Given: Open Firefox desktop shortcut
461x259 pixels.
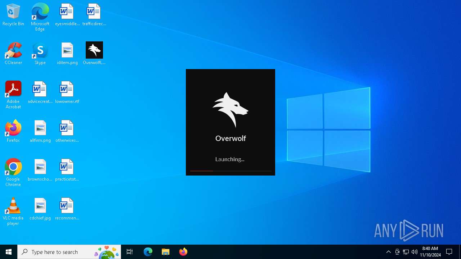Looking at the screenshot, I should point(13,131).
